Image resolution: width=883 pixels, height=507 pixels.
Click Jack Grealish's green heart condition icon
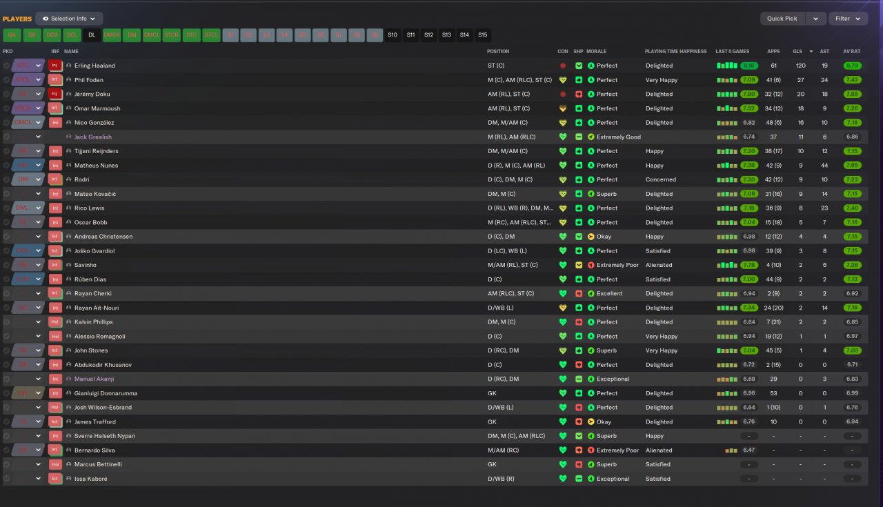(x=563, y=137)
